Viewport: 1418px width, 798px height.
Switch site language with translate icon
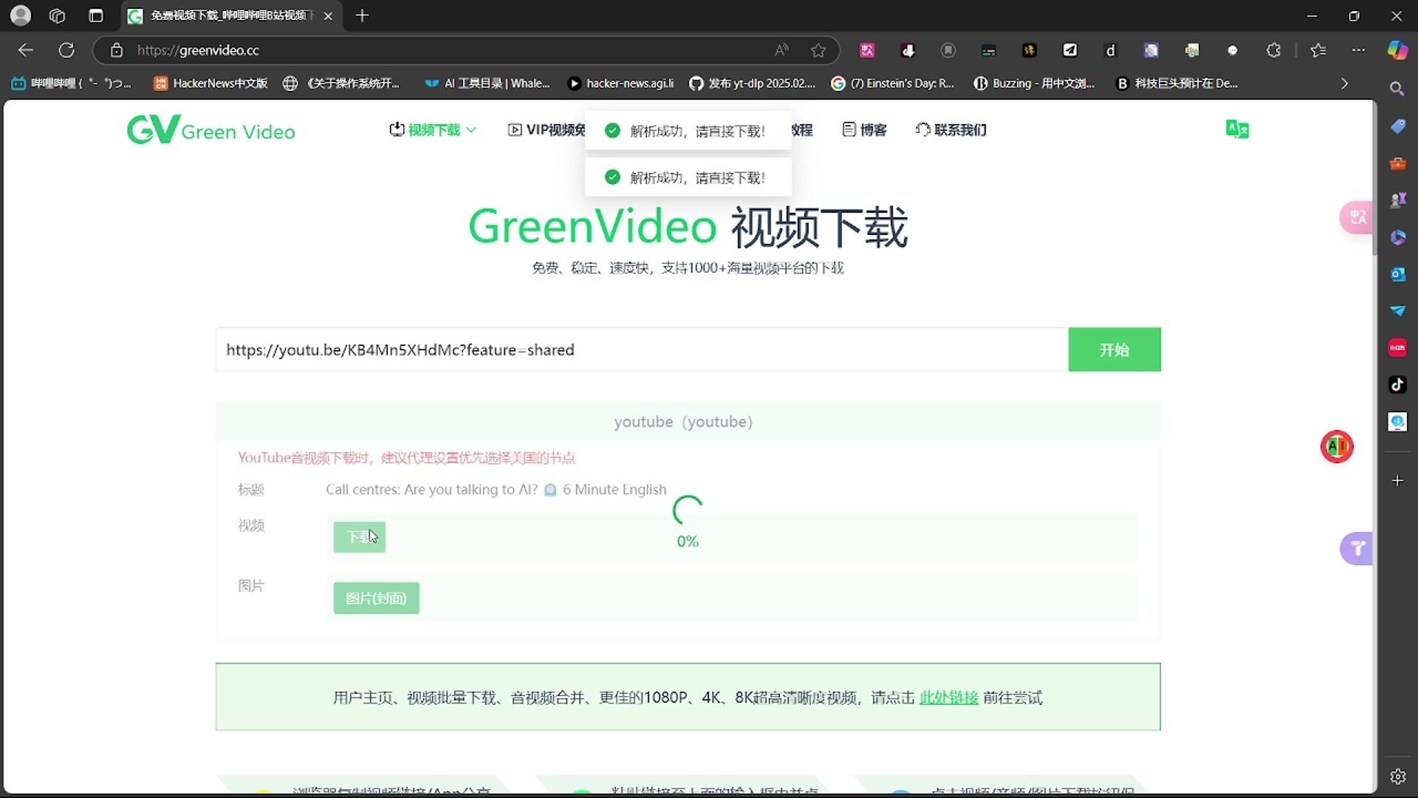[1237, 129]
